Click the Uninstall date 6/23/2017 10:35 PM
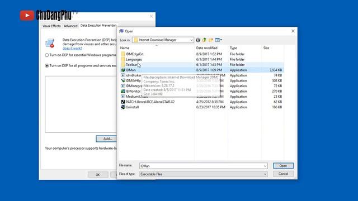 [x=210, y=107]
